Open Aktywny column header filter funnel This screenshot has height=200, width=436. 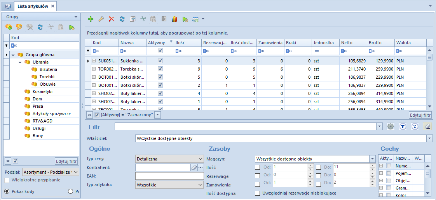171,42
